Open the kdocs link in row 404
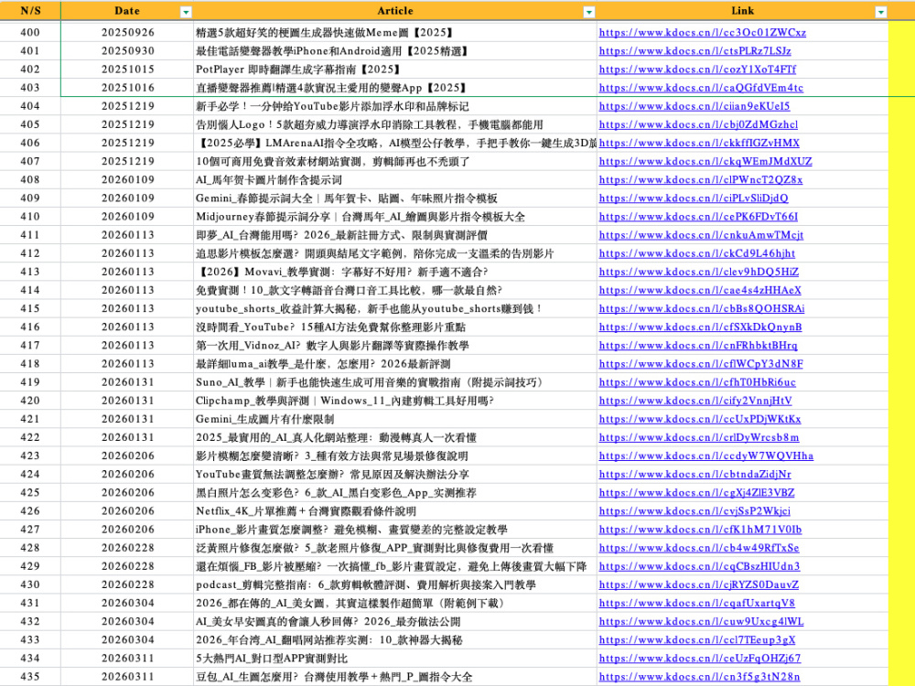915x686 pixels. pos(694,106)
